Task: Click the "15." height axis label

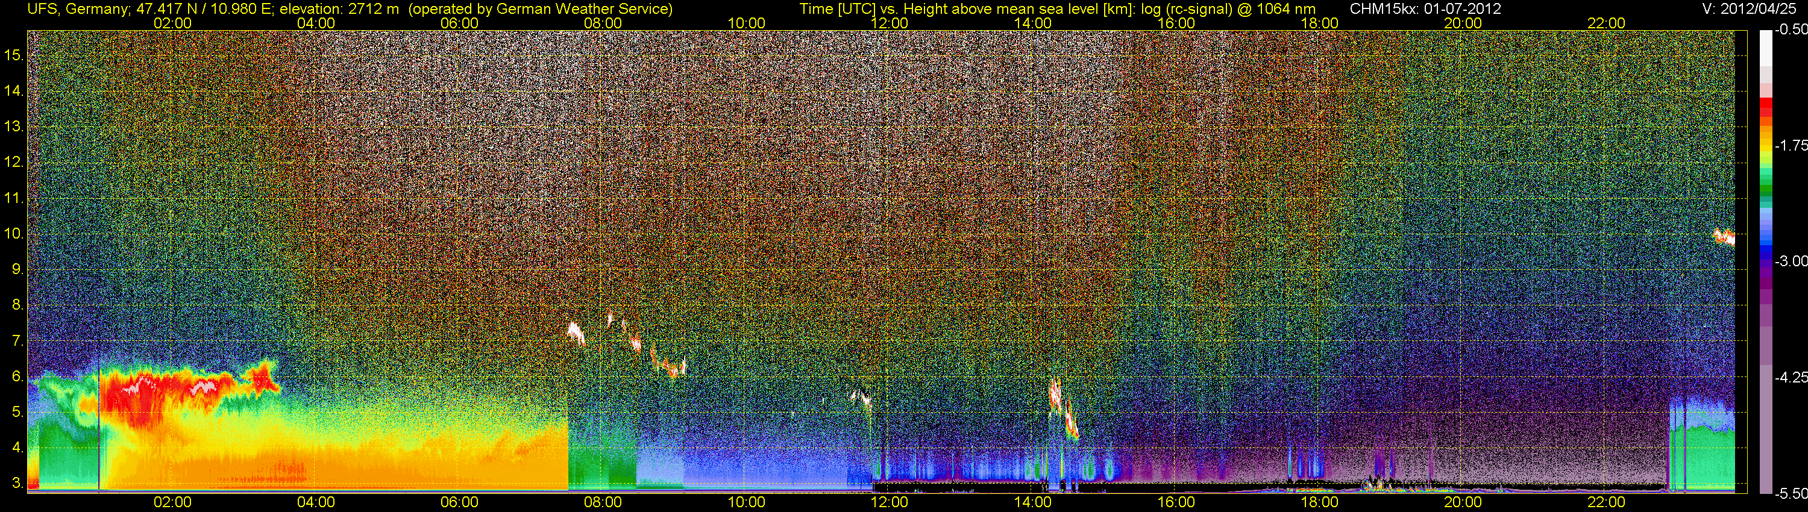Action: pyautogui.click(x=14, y=55)
